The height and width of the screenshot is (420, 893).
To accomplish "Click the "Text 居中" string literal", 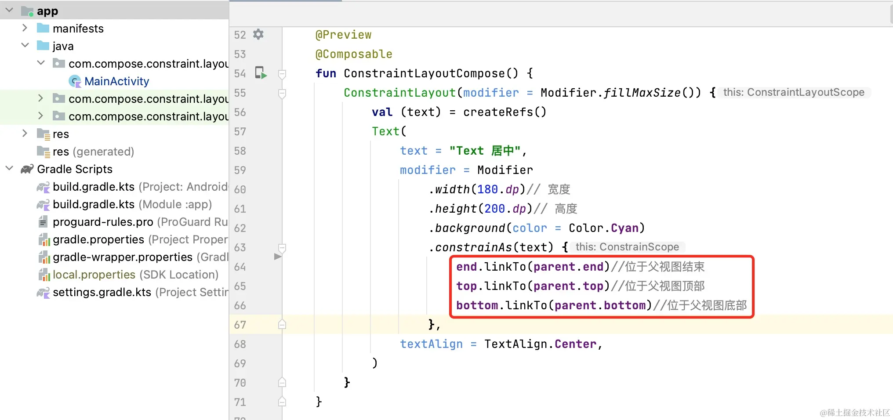I will [x=485, y=151].
